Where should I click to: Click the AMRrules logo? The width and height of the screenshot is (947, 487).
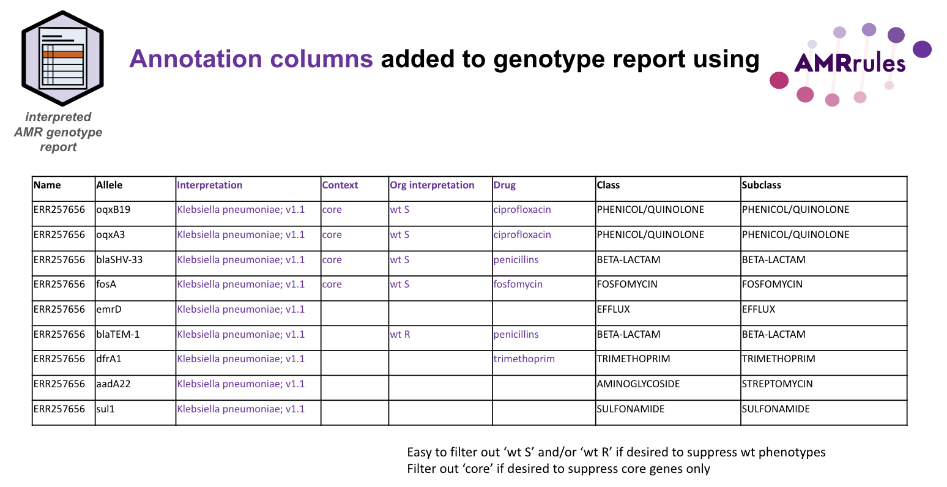click(850, 64)
